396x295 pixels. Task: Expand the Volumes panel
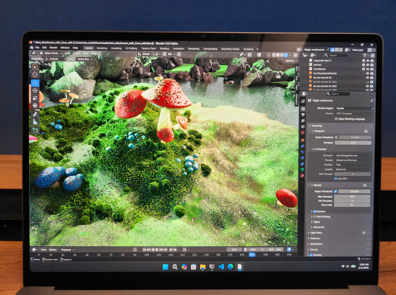339,238
